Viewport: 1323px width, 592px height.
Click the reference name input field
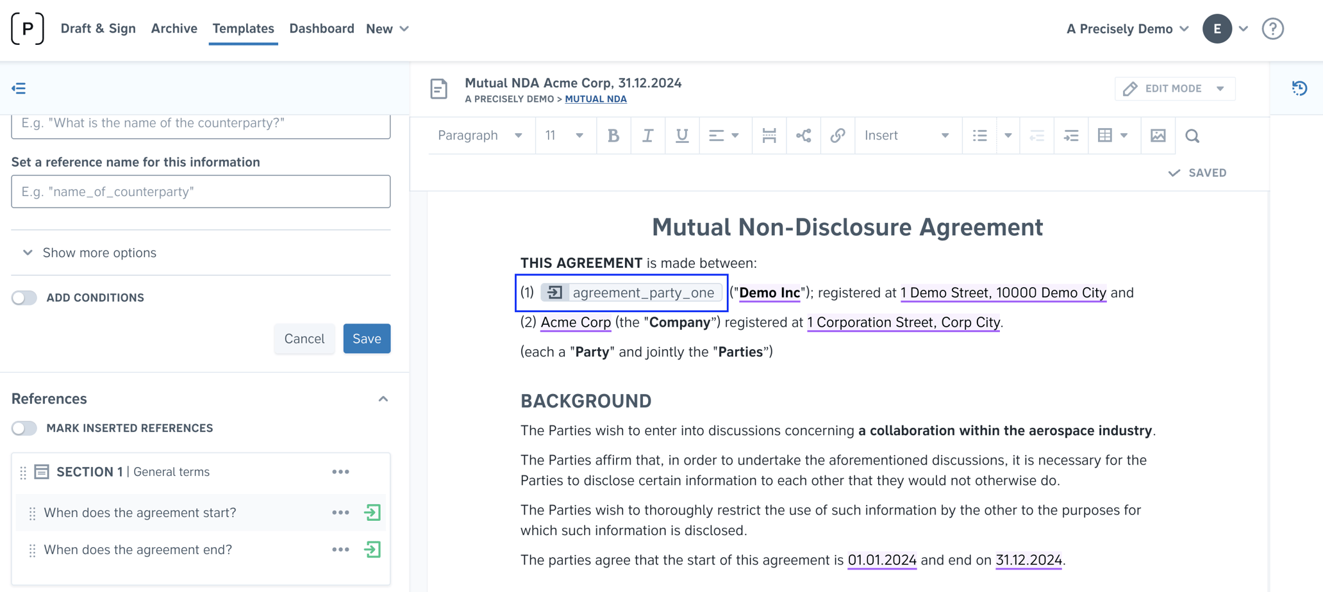(201, 192)
